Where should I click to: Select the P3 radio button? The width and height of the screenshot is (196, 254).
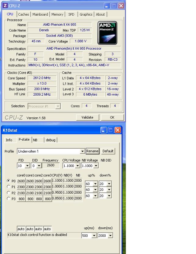pos(9,199)
